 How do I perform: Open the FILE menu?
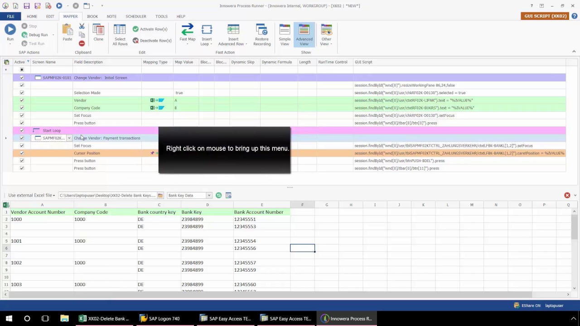pyautogui.click(x=10, y=16)
